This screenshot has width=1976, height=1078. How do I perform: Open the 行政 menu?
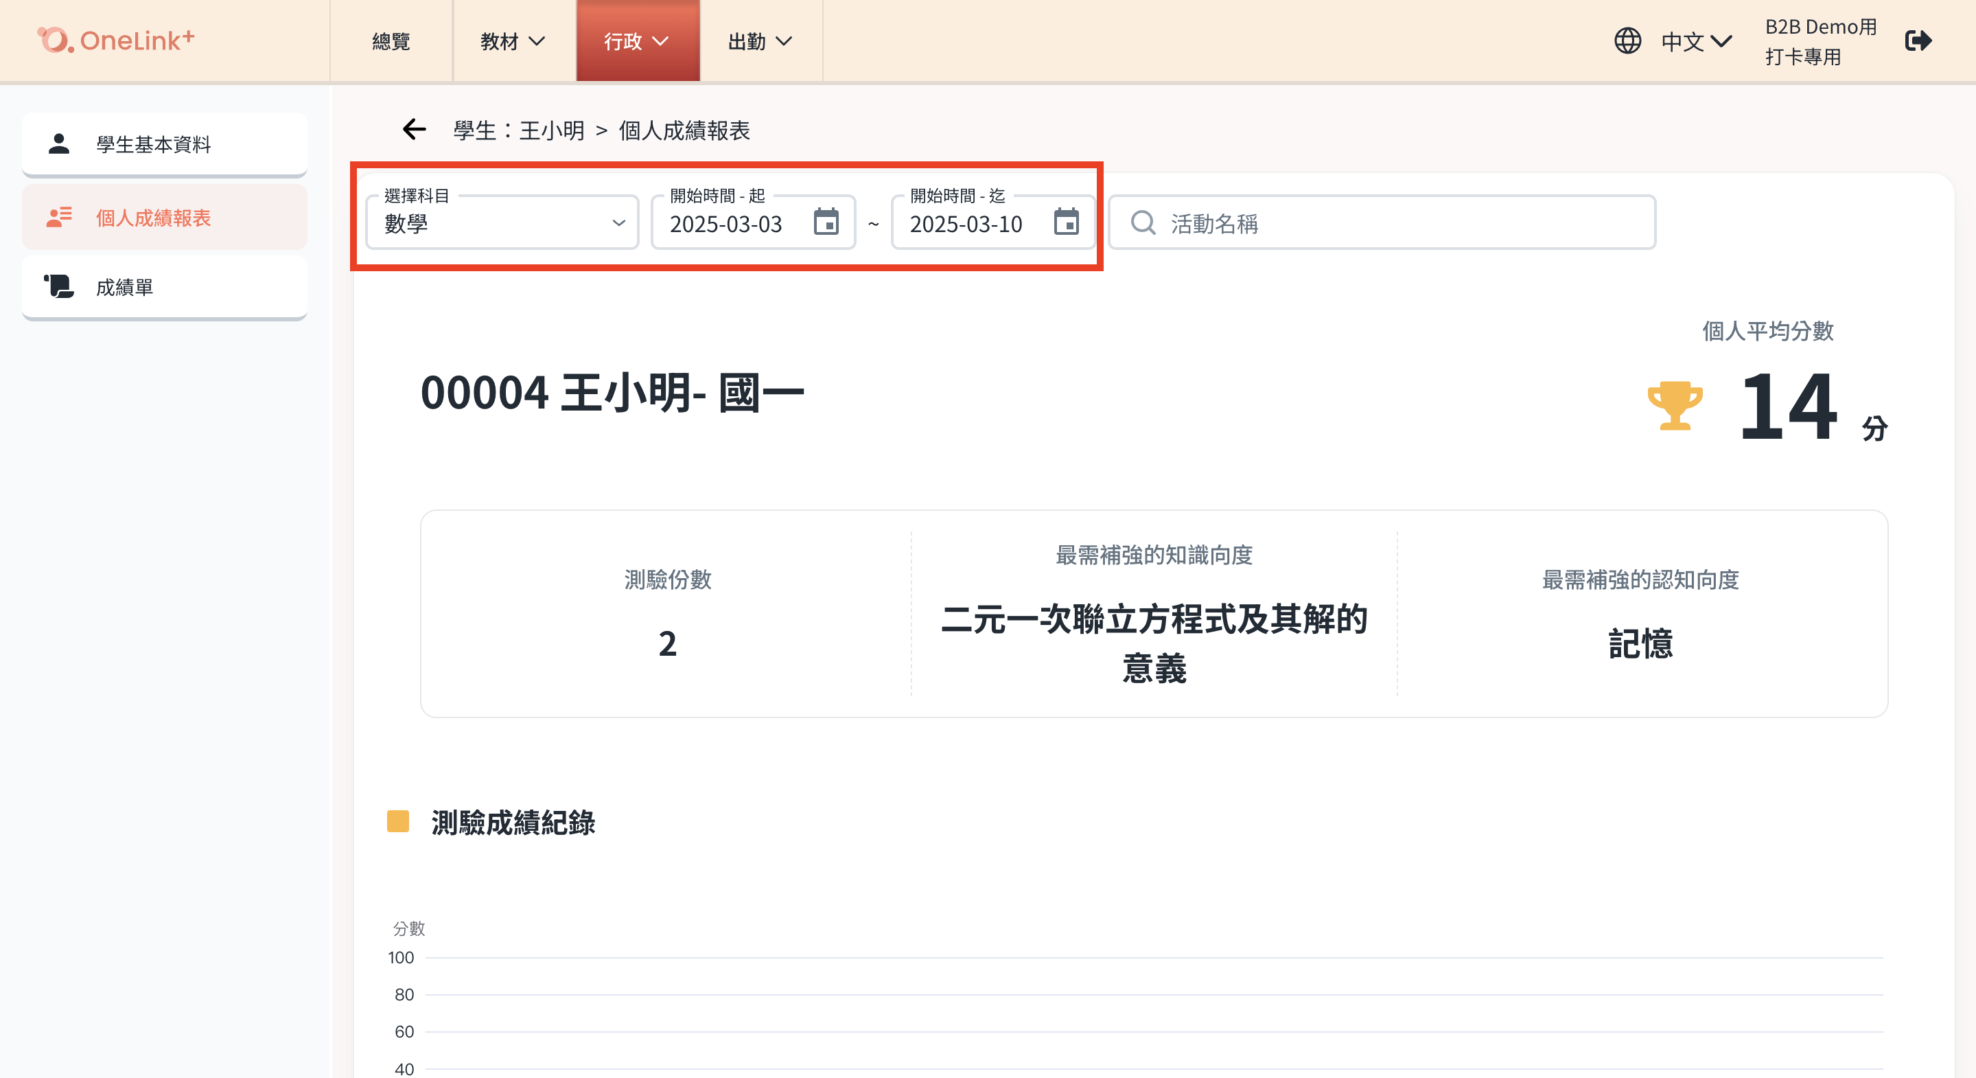638,41
